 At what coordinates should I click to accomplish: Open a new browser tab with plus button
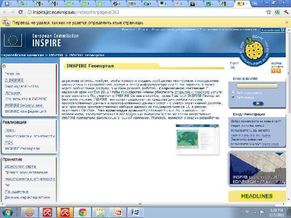coord(255,4)
